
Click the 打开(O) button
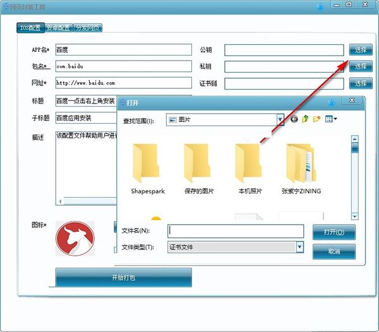[334, 232]
